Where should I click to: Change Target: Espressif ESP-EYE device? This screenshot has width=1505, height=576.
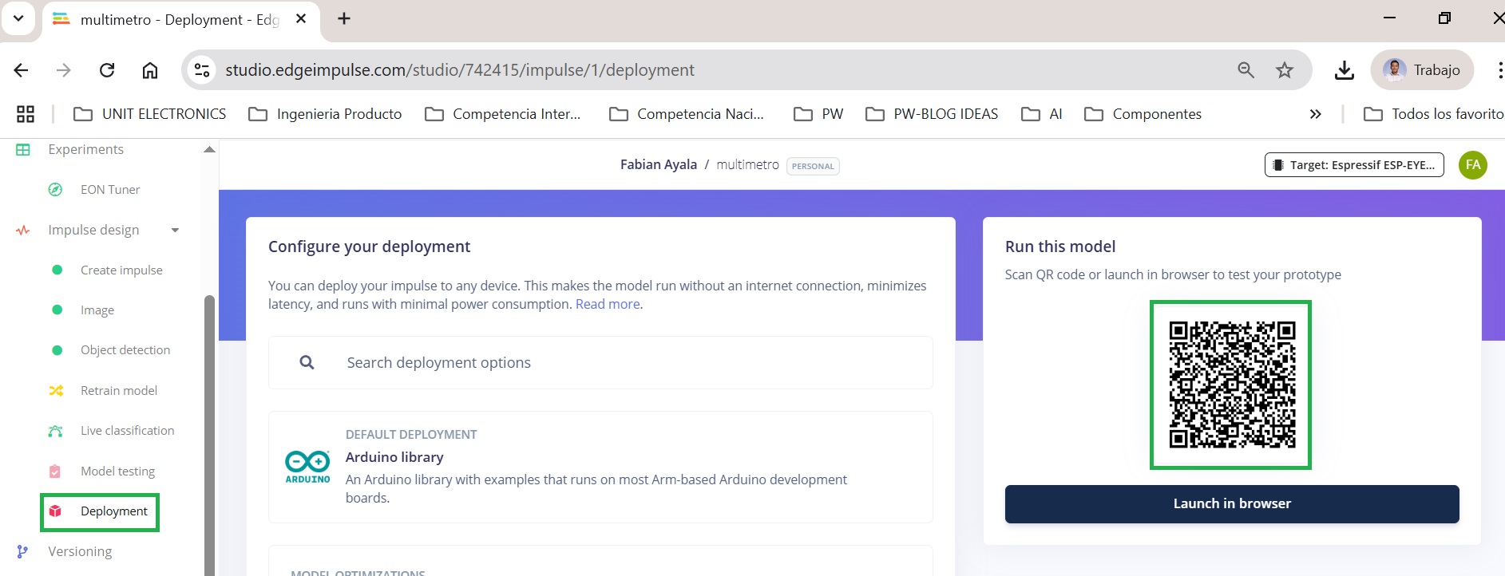pyautogui.click(x=1354, y=165)
